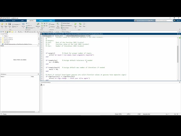
Task: Click the Go To icon
Action: pyautogui.click(x=23, y=24)
